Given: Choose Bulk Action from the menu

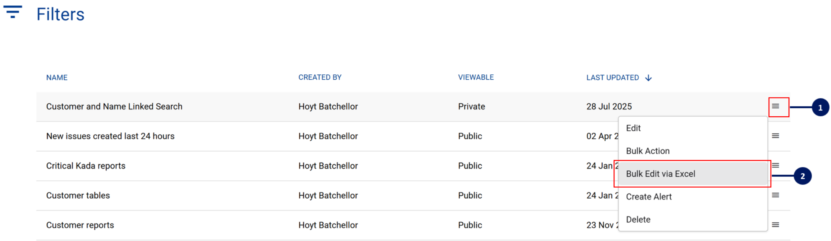Looking at the screenshot, I should click(x=692, y=151).
